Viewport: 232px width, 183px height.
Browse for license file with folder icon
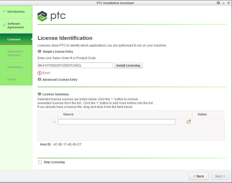pyautogui.click(x=189, y=122)
